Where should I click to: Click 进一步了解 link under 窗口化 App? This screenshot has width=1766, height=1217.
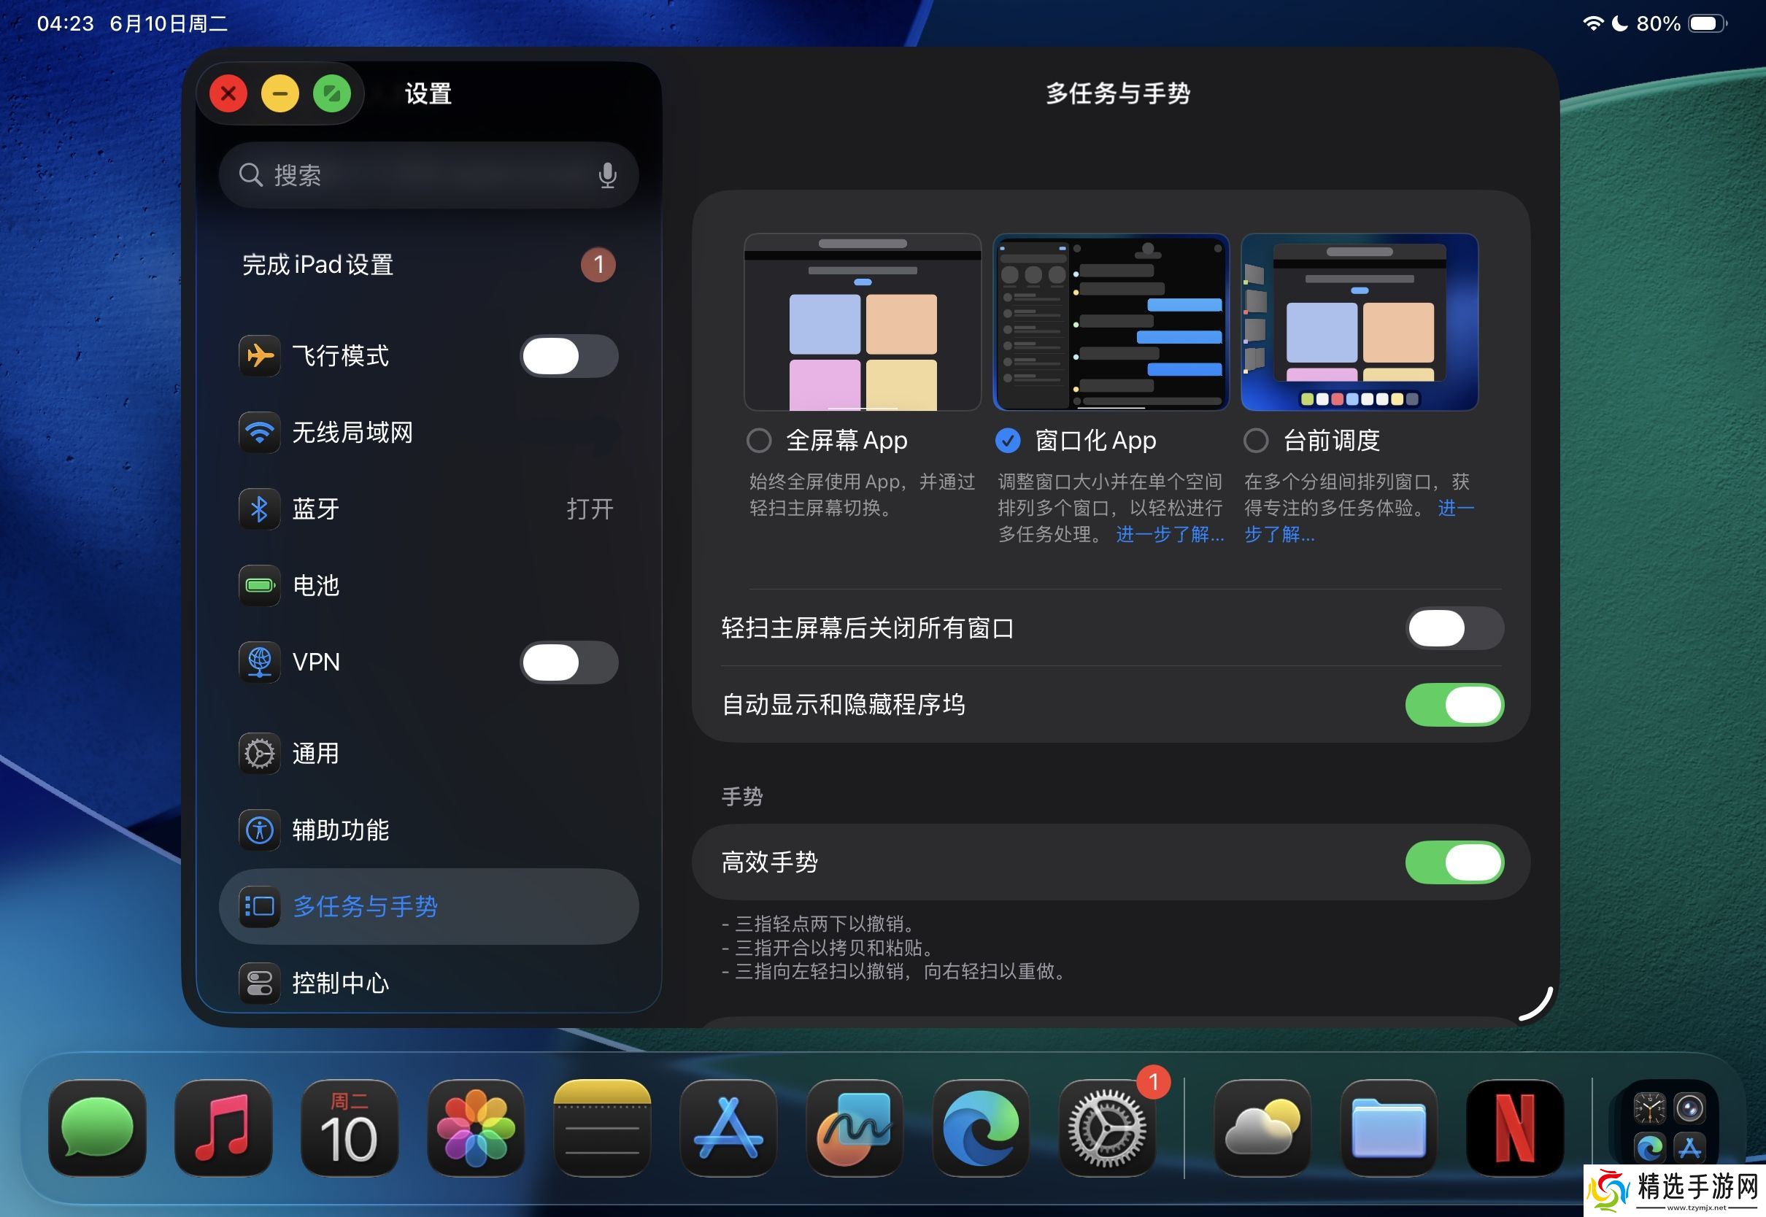tap(1170, 535)
